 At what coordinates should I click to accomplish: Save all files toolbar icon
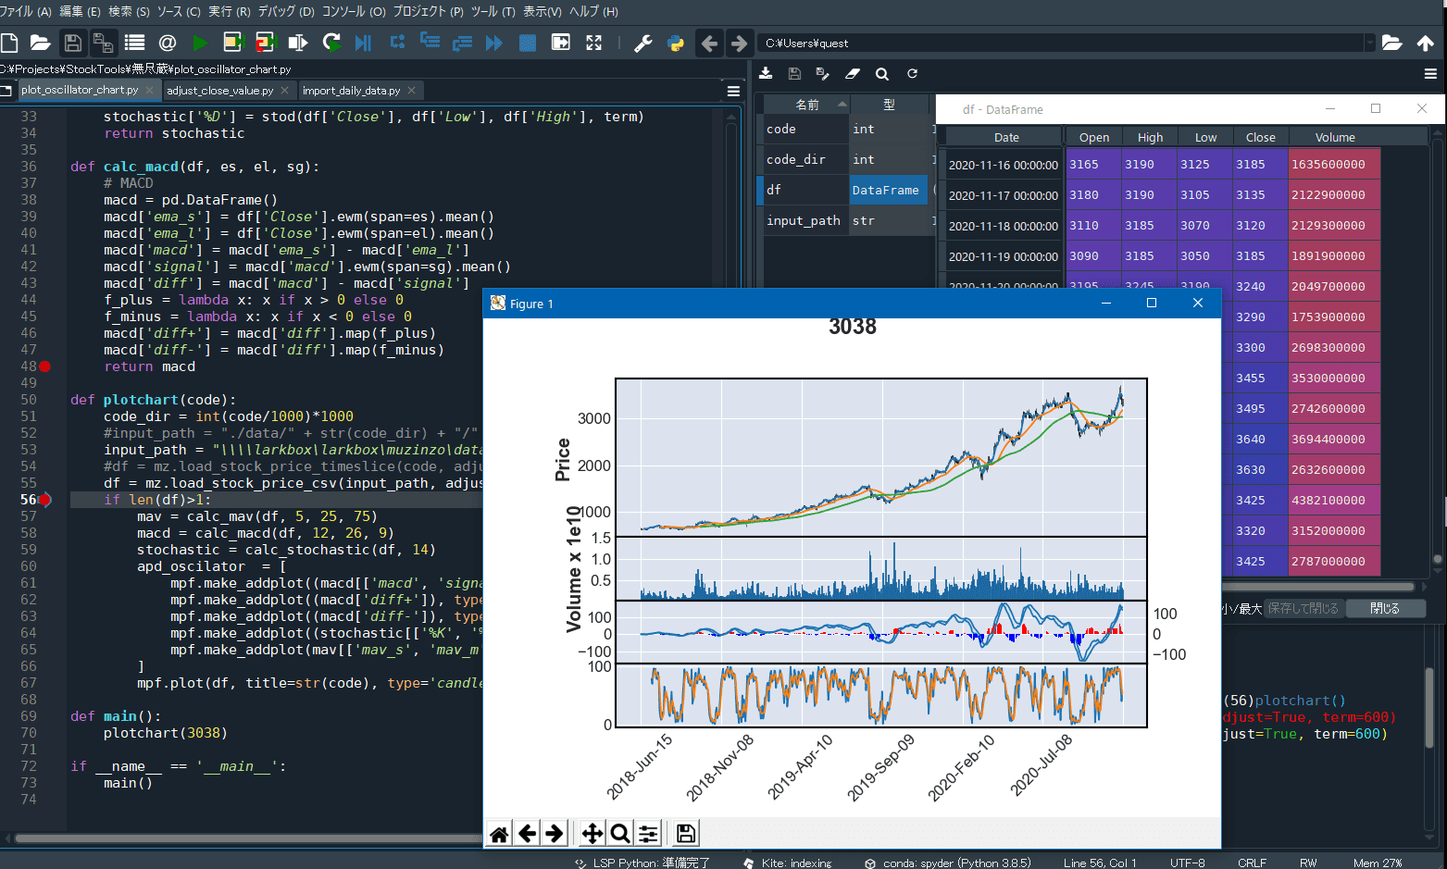click(x=103, y=43)
